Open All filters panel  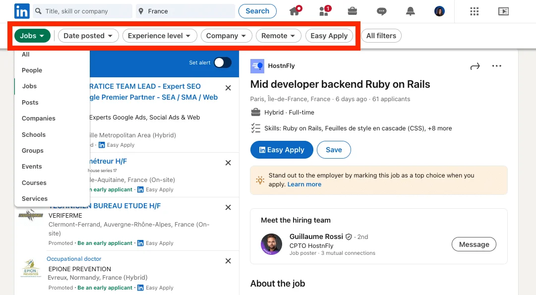381,36
